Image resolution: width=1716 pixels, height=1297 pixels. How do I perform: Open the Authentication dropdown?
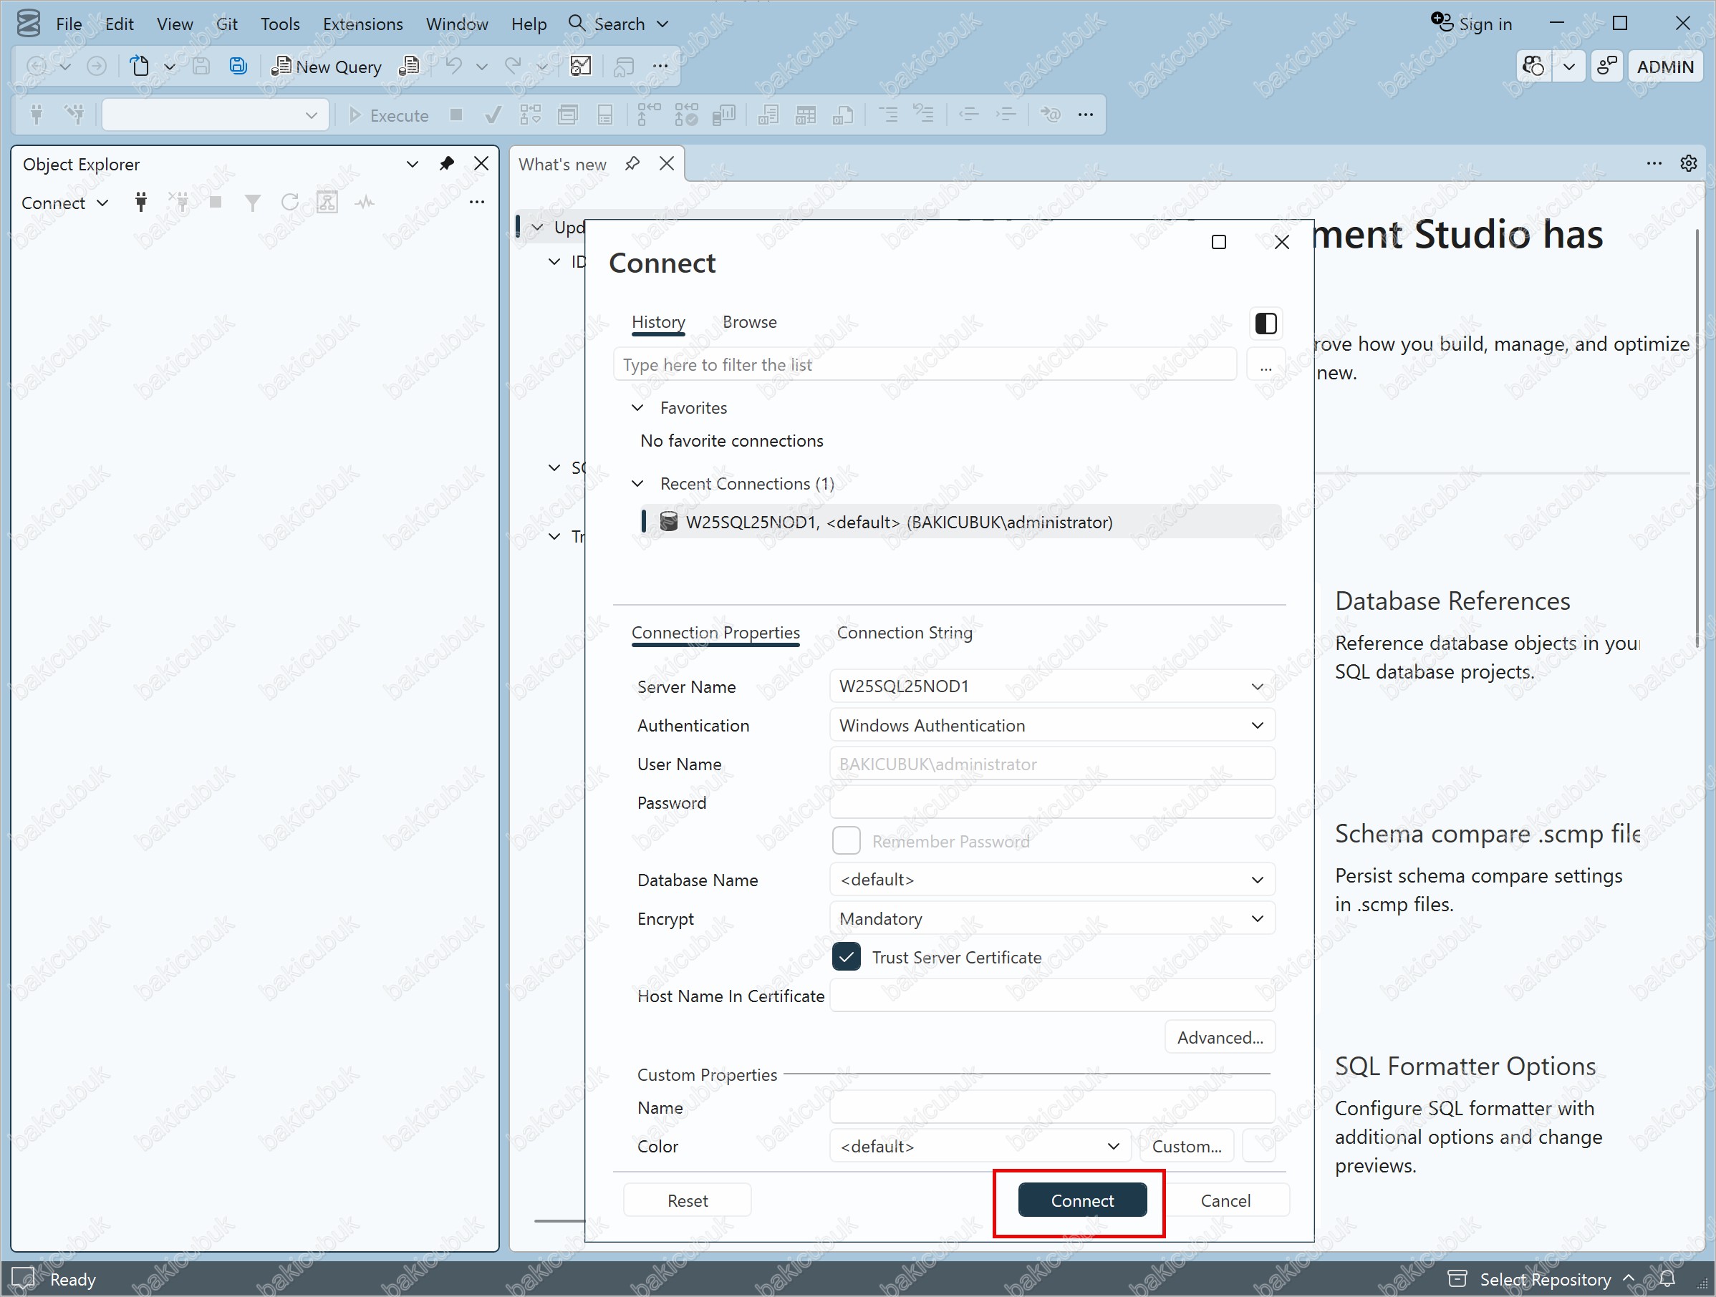tap(1258, 725)
